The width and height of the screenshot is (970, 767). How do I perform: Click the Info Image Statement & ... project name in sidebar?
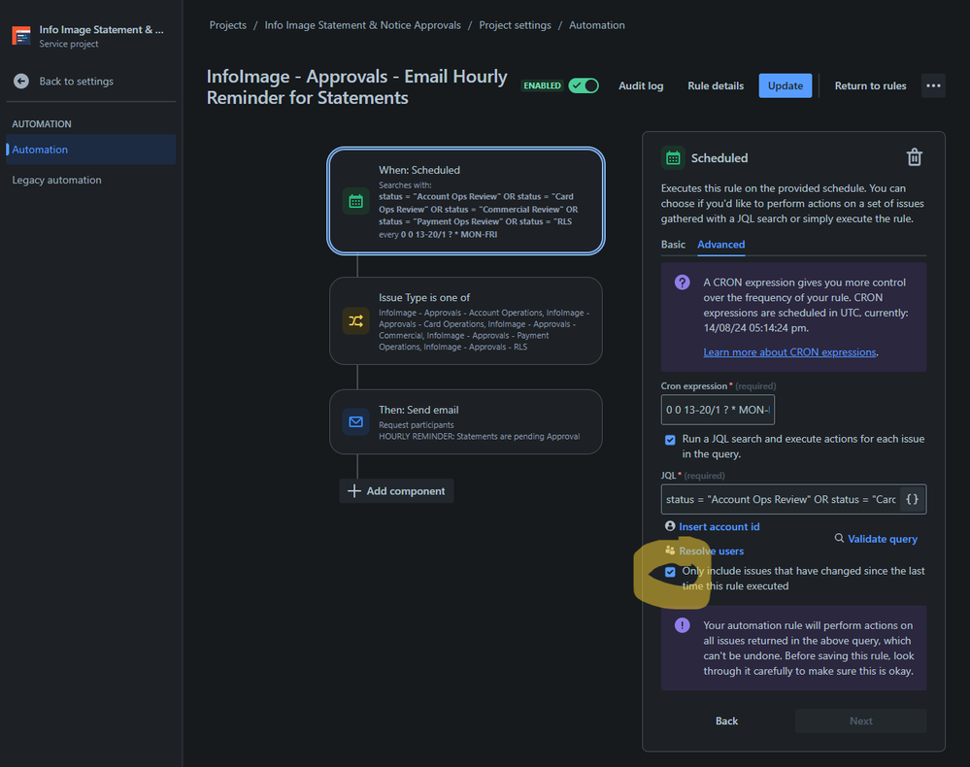101,30
